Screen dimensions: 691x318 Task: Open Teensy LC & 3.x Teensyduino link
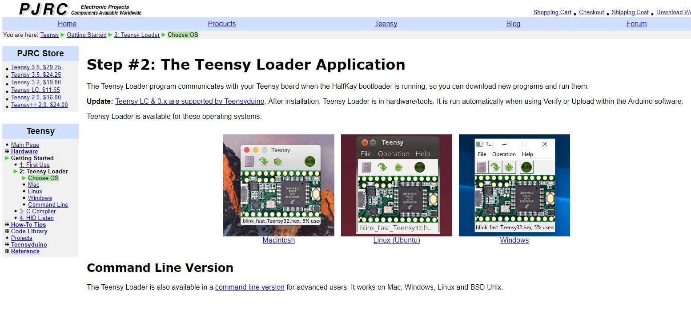190,102
